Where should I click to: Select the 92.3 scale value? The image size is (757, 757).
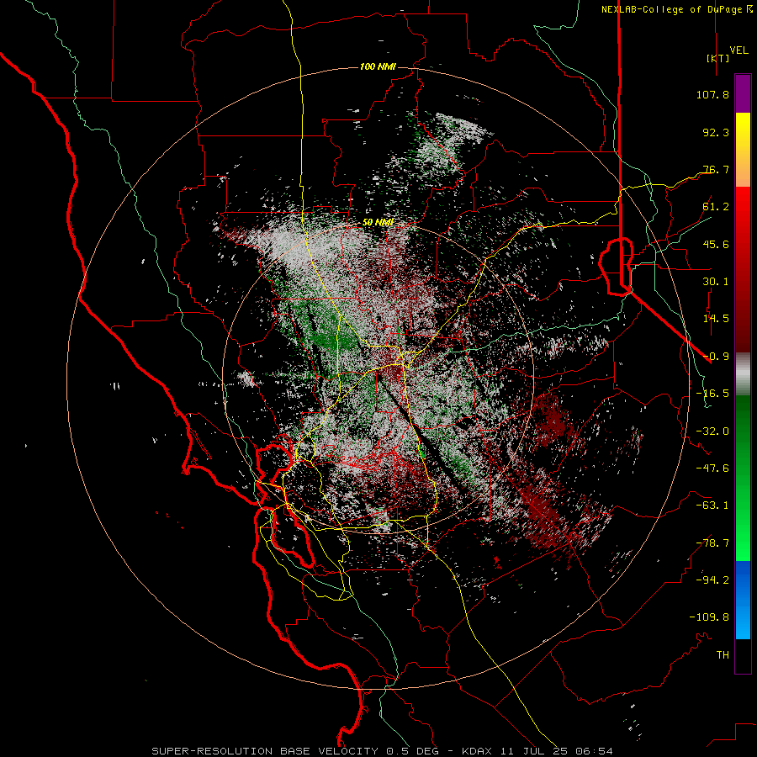click(x=716, y=132)
